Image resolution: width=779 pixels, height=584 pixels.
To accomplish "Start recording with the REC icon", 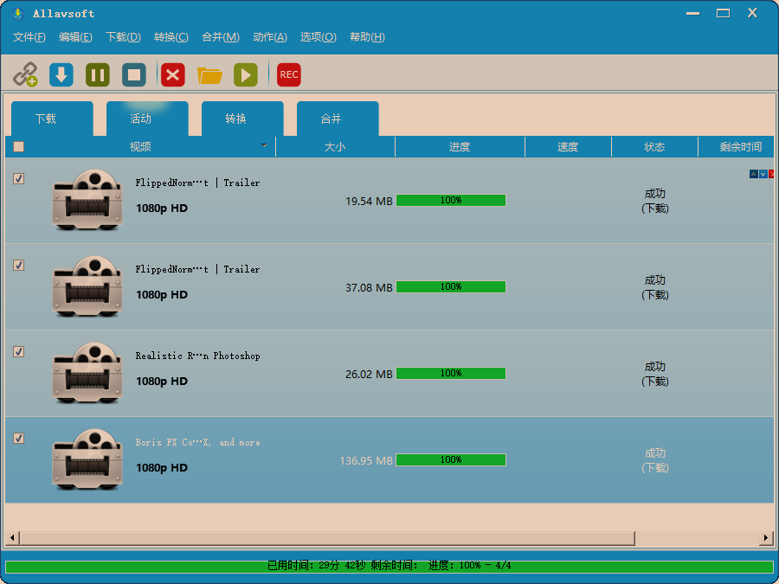I will pyautogui.click(x=288, y=74).
